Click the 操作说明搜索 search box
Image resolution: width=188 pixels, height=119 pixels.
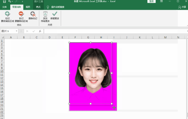click(58, 7)
